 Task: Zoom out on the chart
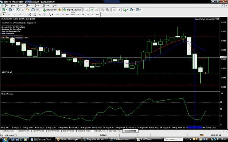coord(108,10)
